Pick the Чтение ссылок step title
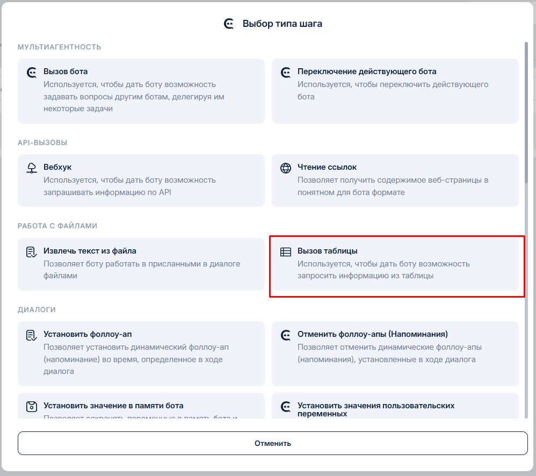 pyautogui.click(x=327, y=167)
